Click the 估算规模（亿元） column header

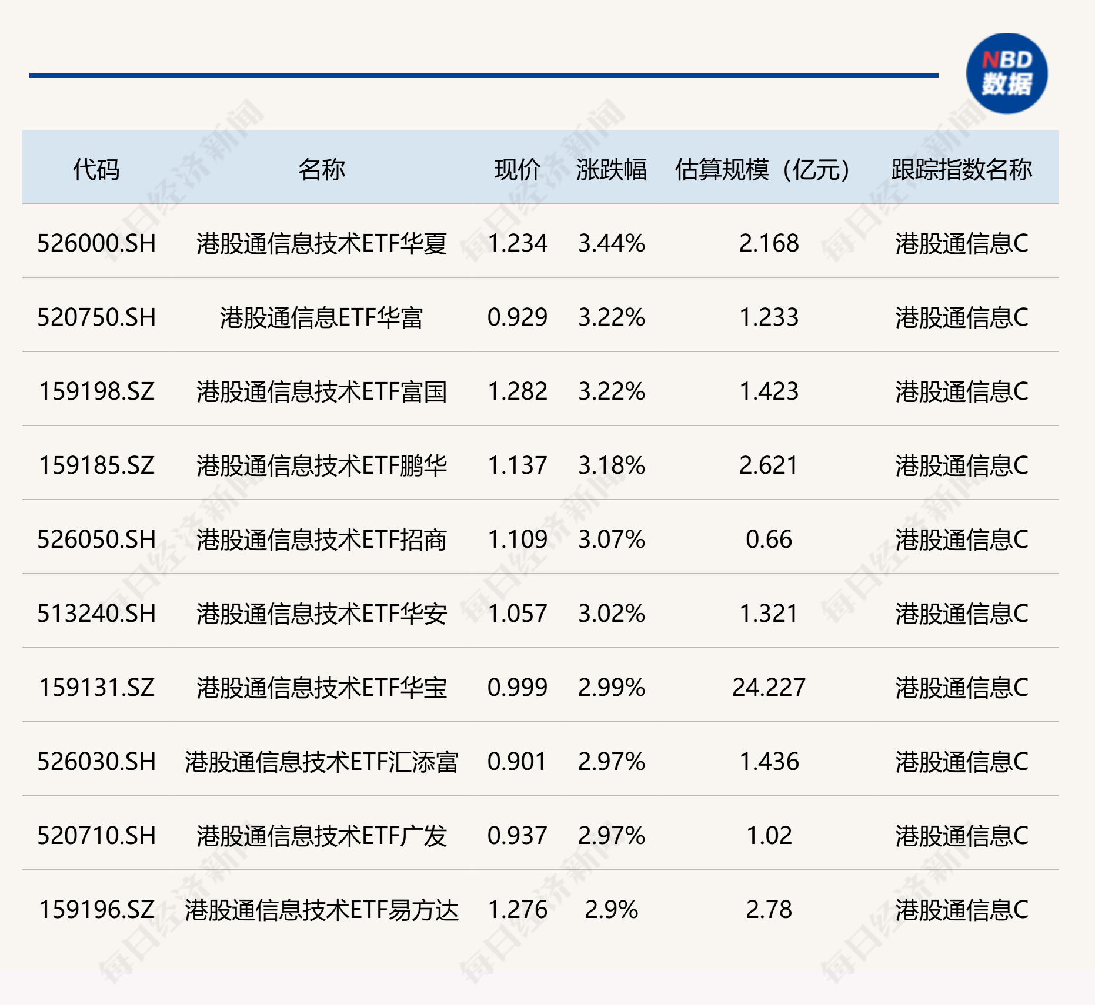[763, 170]
